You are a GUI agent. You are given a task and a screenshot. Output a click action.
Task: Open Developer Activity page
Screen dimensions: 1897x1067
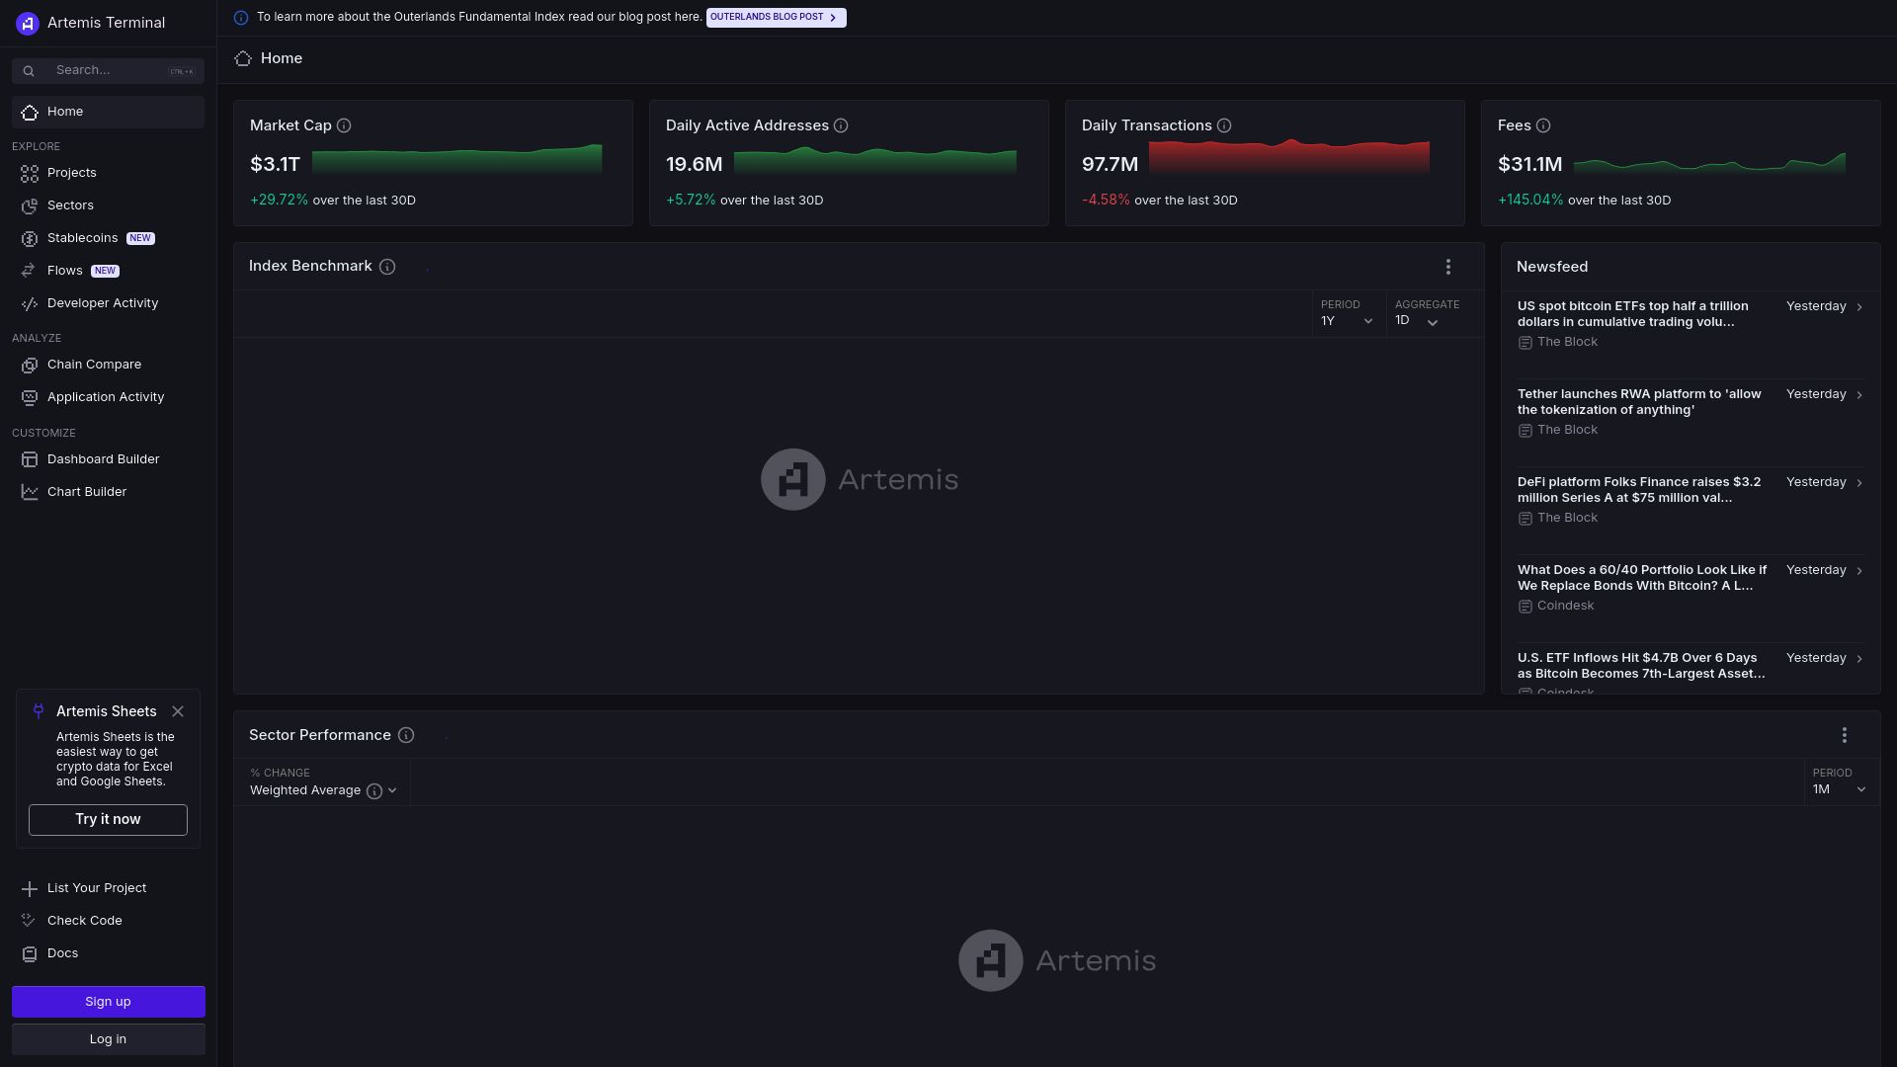pyautogui.click(x=108, y=303)
